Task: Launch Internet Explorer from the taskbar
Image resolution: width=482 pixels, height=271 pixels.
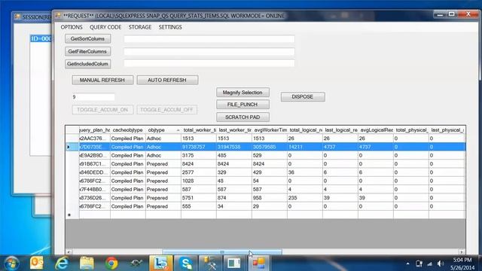Action: tap(62, 263)
